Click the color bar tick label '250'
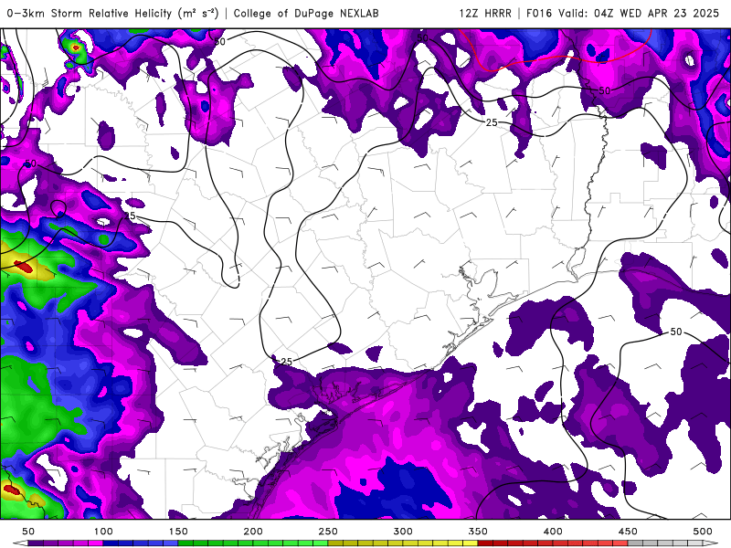The height and width of the screenshot is (548, 731). tap(328, 532)
